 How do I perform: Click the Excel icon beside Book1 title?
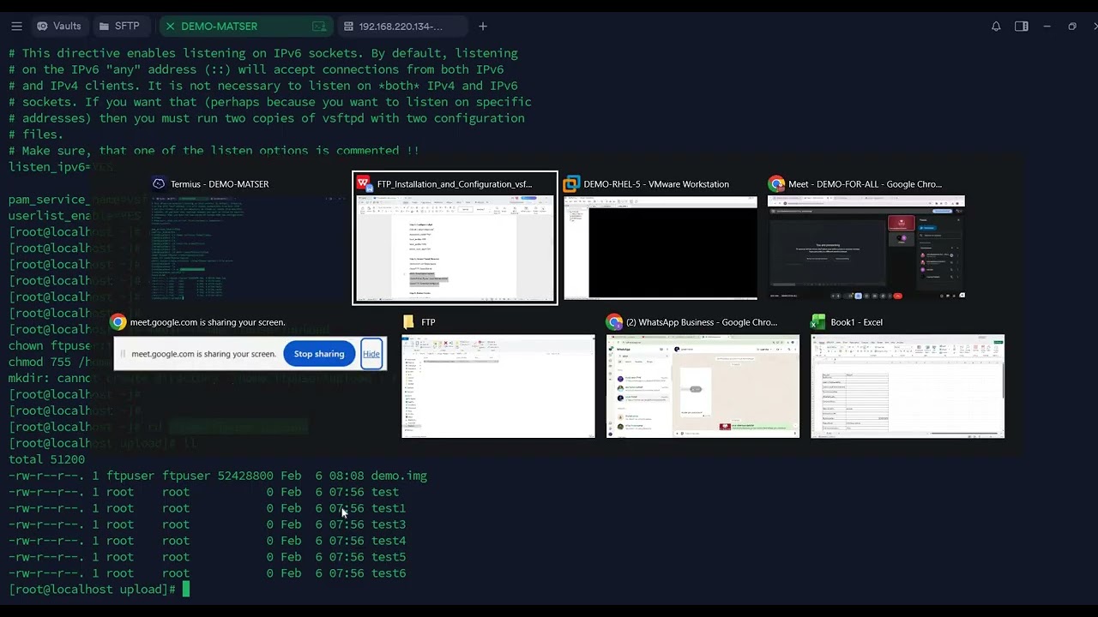[818, 322]
